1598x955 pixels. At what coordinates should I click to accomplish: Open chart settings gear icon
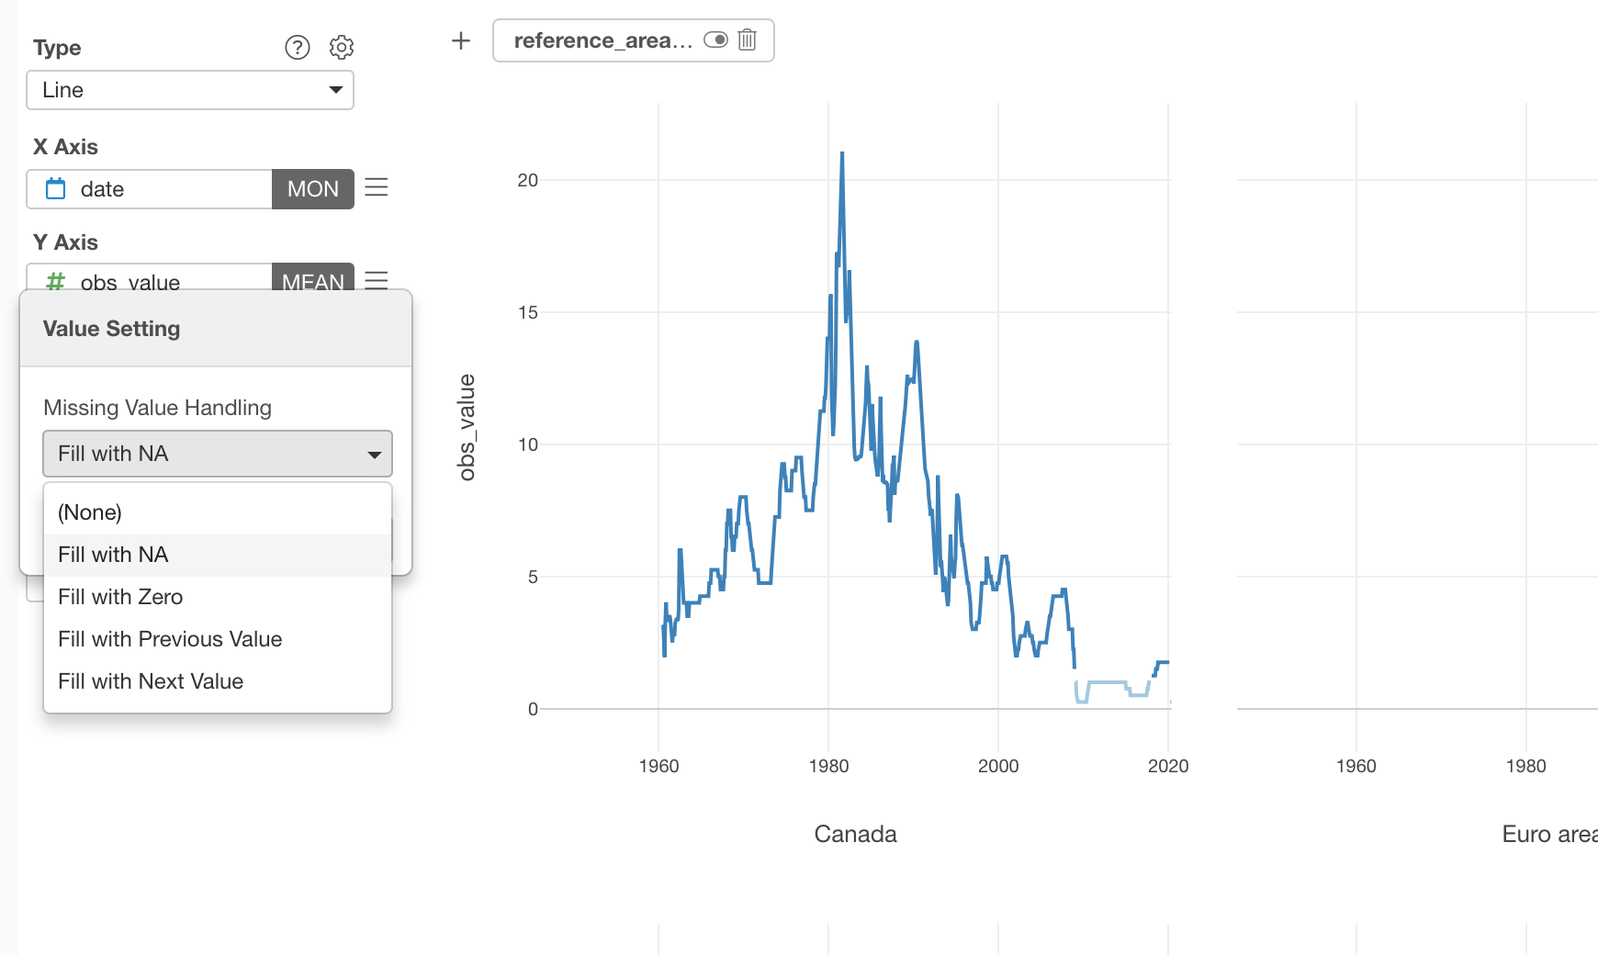point(342,48)
